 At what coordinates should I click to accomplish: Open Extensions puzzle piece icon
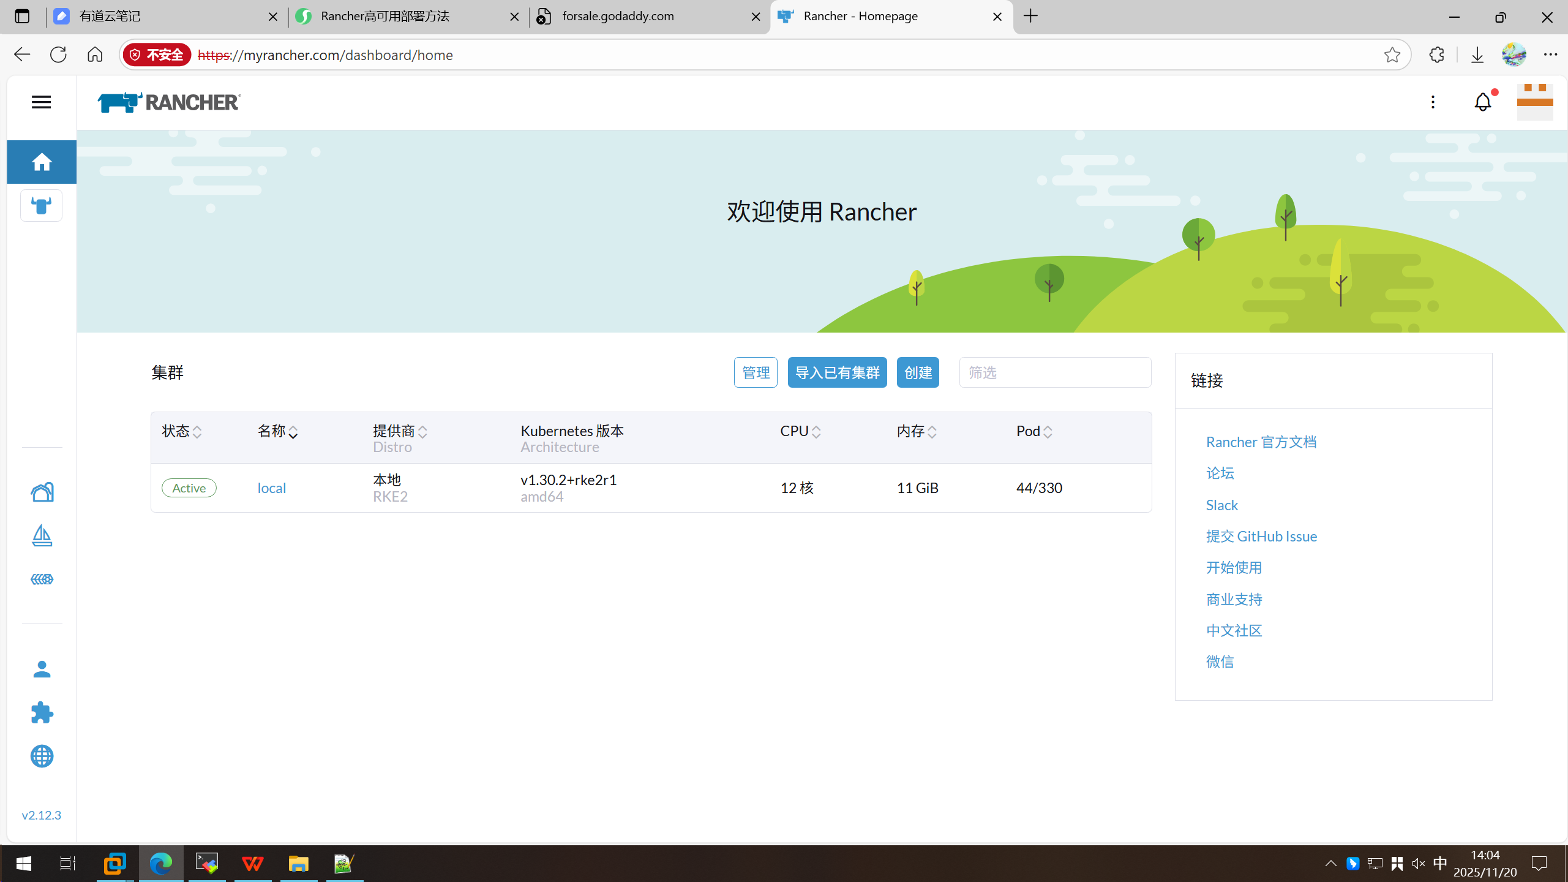[x=42, y=712]
